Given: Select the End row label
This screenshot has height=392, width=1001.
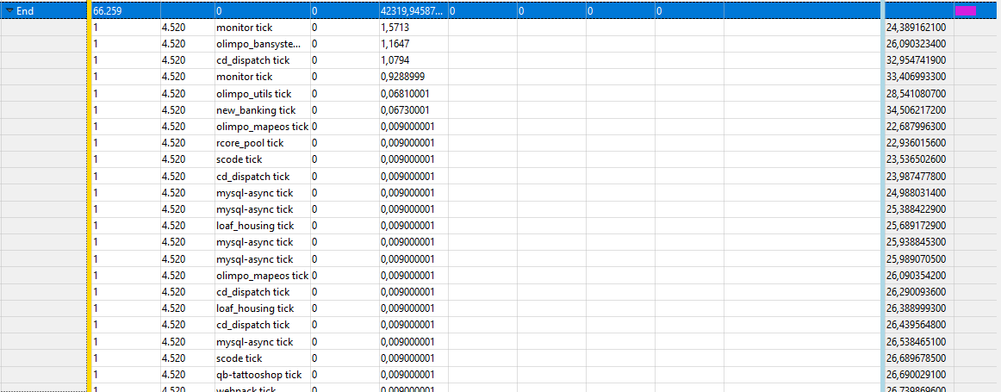Looking at the screenshot, I should 25,11.
